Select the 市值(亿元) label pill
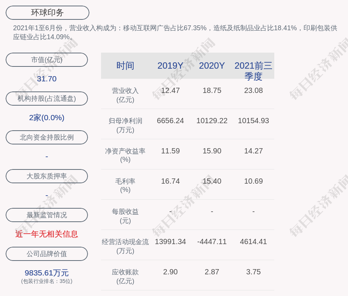348x296 pixels. [47, 60]
